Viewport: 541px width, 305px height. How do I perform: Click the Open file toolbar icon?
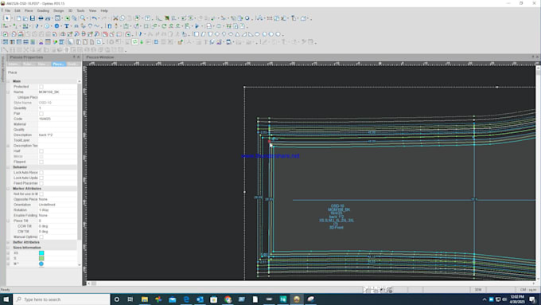pyautogui.click(x=25, y=18)
